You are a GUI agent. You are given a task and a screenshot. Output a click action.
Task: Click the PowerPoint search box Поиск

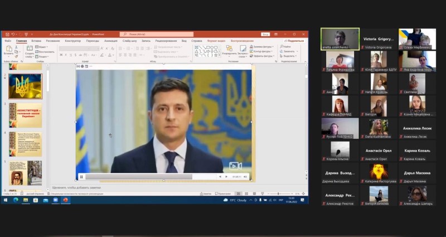(157, 35)
